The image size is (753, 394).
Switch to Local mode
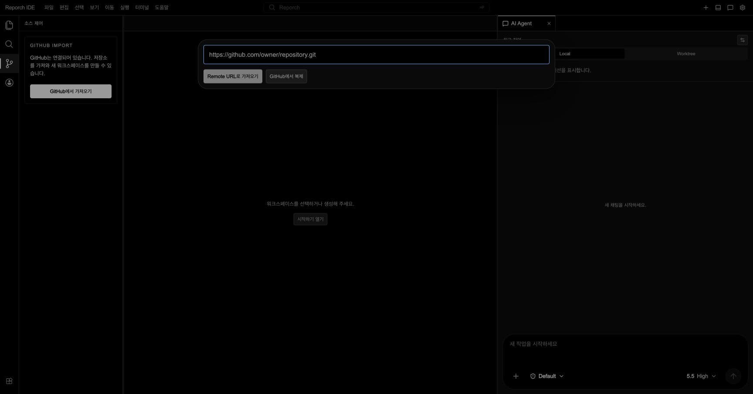pyautogui.click(x=565, y=53)
